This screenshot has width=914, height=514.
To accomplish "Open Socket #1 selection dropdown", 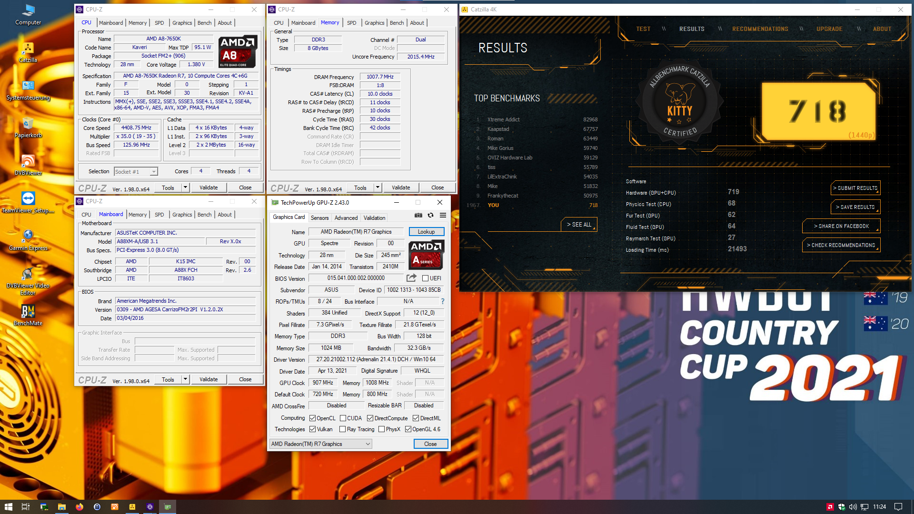I will click(x=136, y=171).
